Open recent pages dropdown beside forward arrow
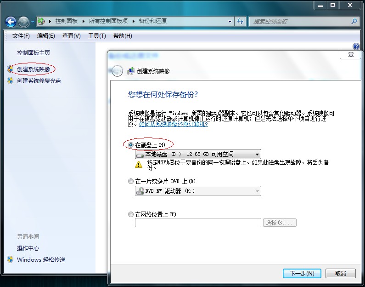365x287 pixels. (x=33, y=22)
